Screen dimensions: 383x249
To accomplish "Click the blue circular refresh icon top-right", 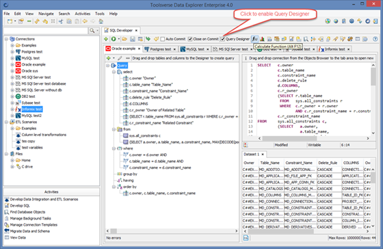I will click(x=368, y=21).
